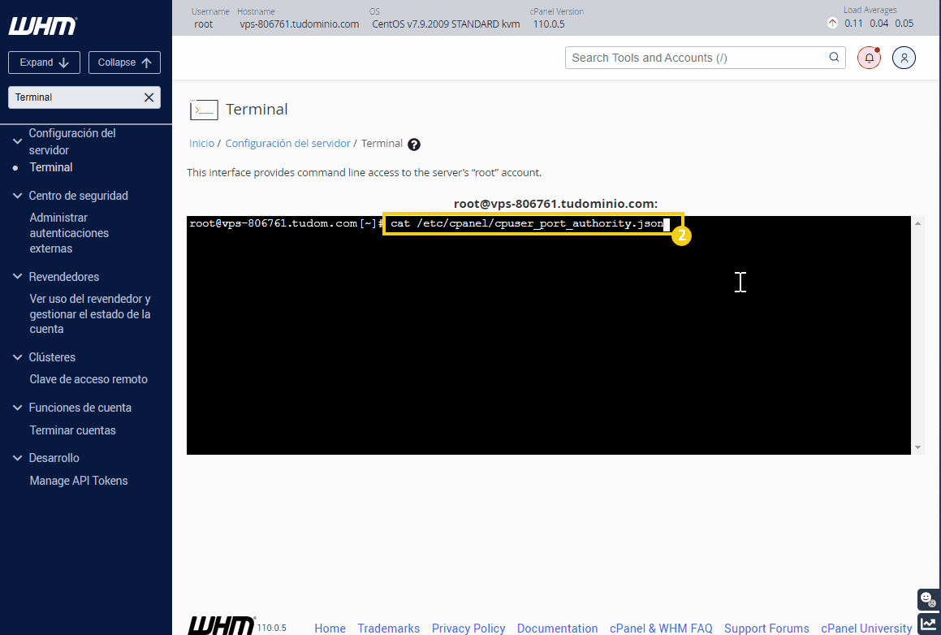Collapse all sidebar menu sections
The image size is (941, 635).
(124, 63)
